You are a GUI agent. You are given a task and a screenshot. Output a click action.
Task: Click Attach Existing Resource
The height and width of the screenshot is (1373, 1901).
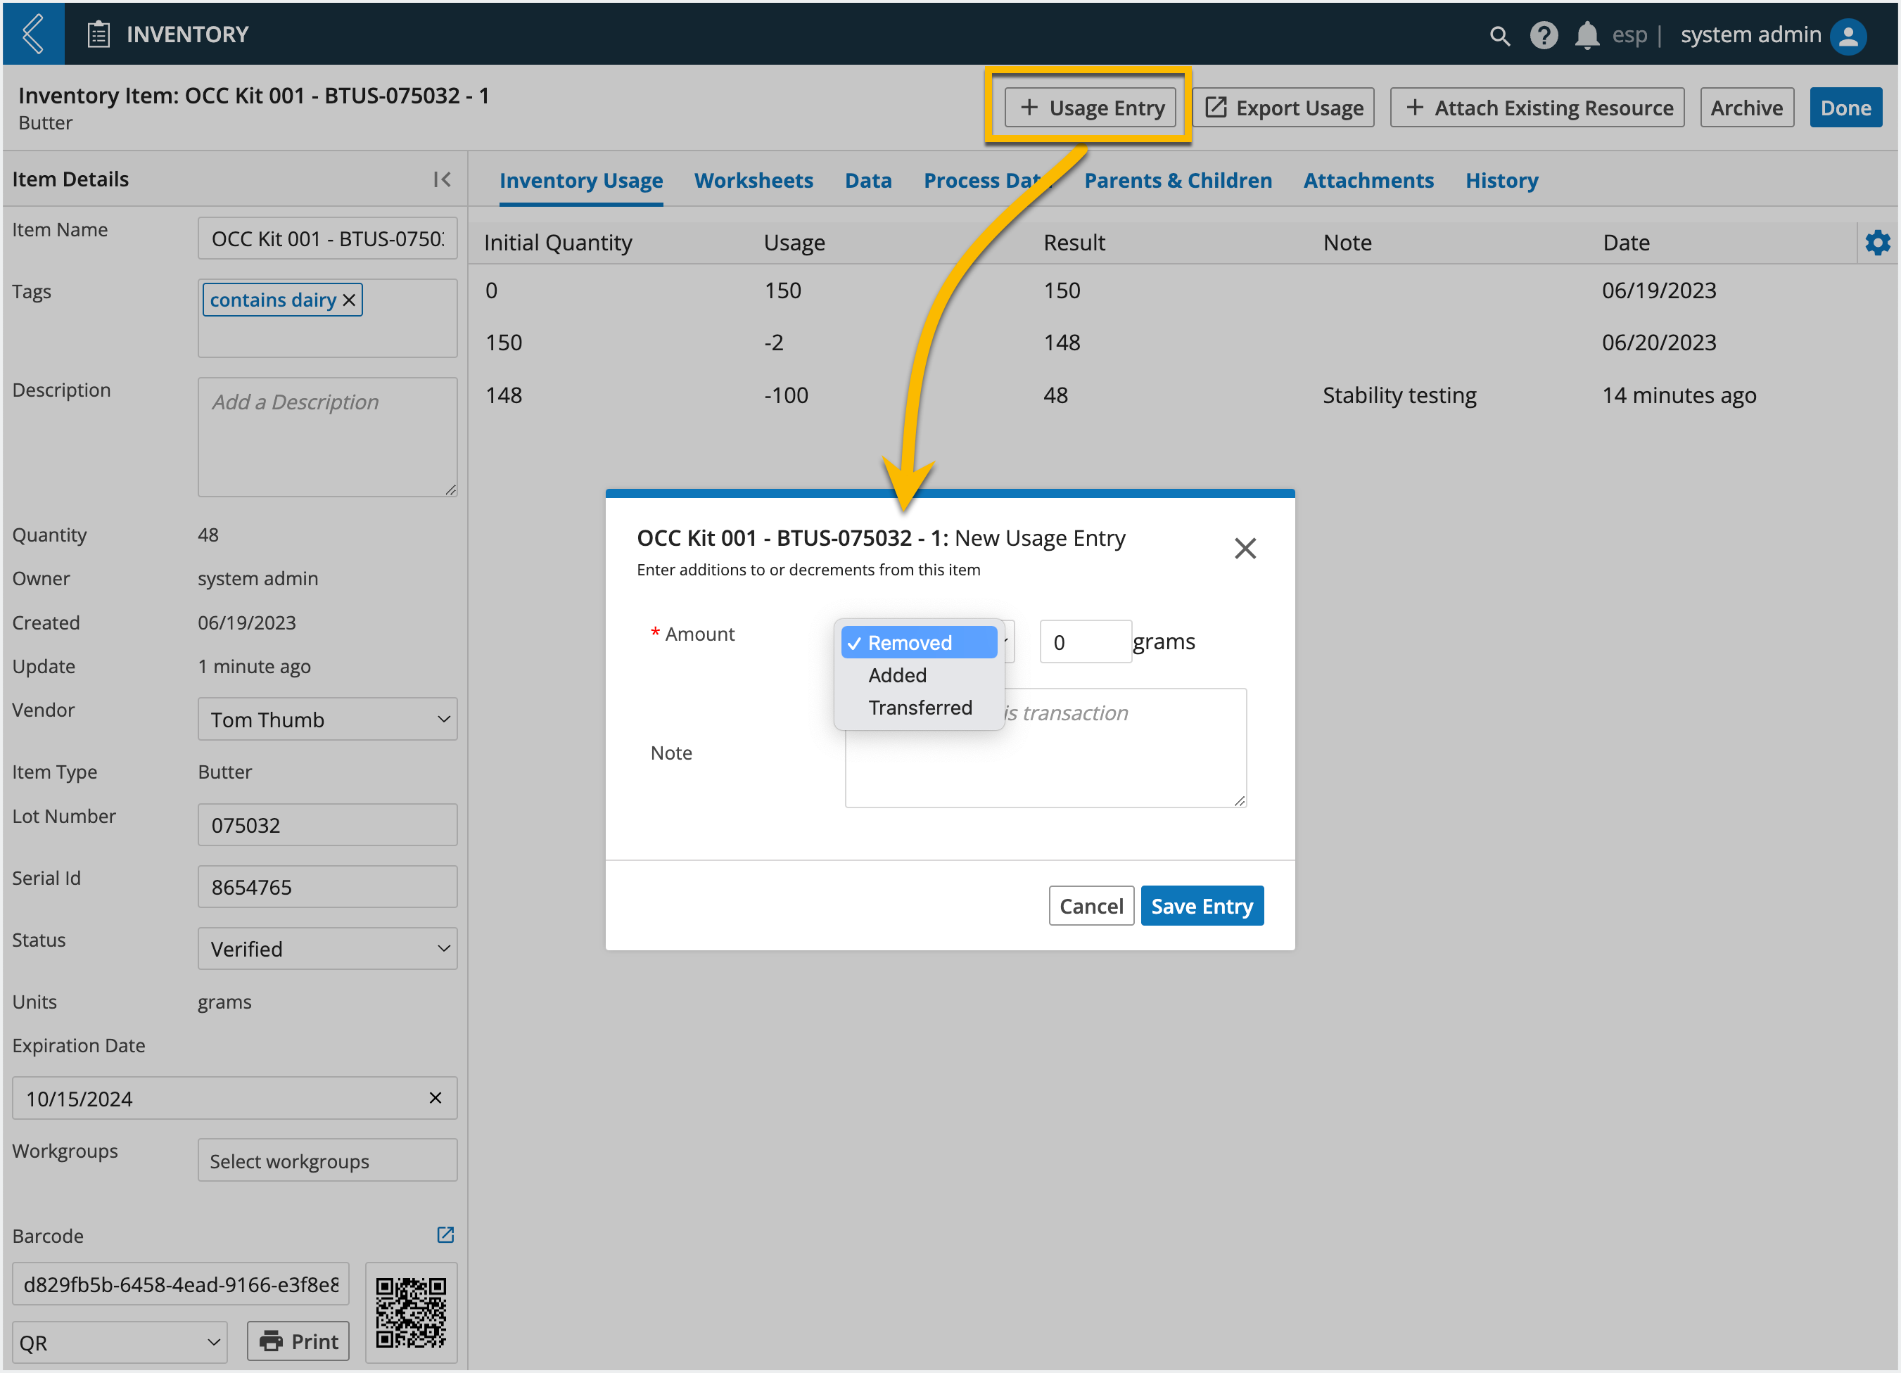pyautogui.click(x=1537, y=108)
